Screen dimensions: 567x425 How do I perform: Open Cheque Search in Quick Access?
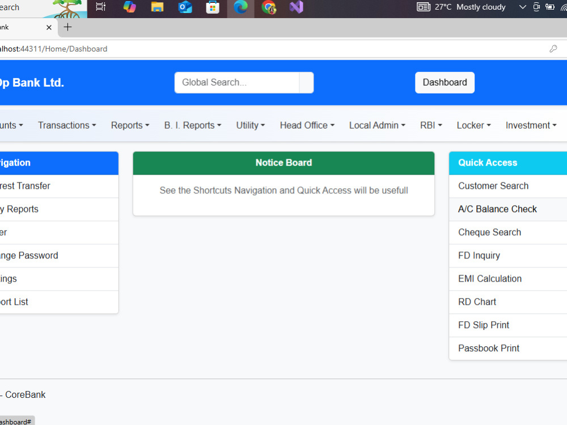coord(507,232)
